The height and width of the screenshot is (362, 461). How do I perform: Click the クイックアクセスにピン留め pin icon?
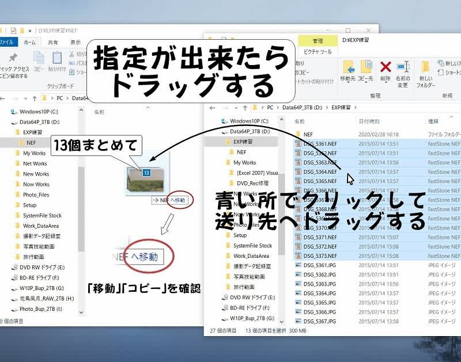pyautogui.click(x=13, y=57)
